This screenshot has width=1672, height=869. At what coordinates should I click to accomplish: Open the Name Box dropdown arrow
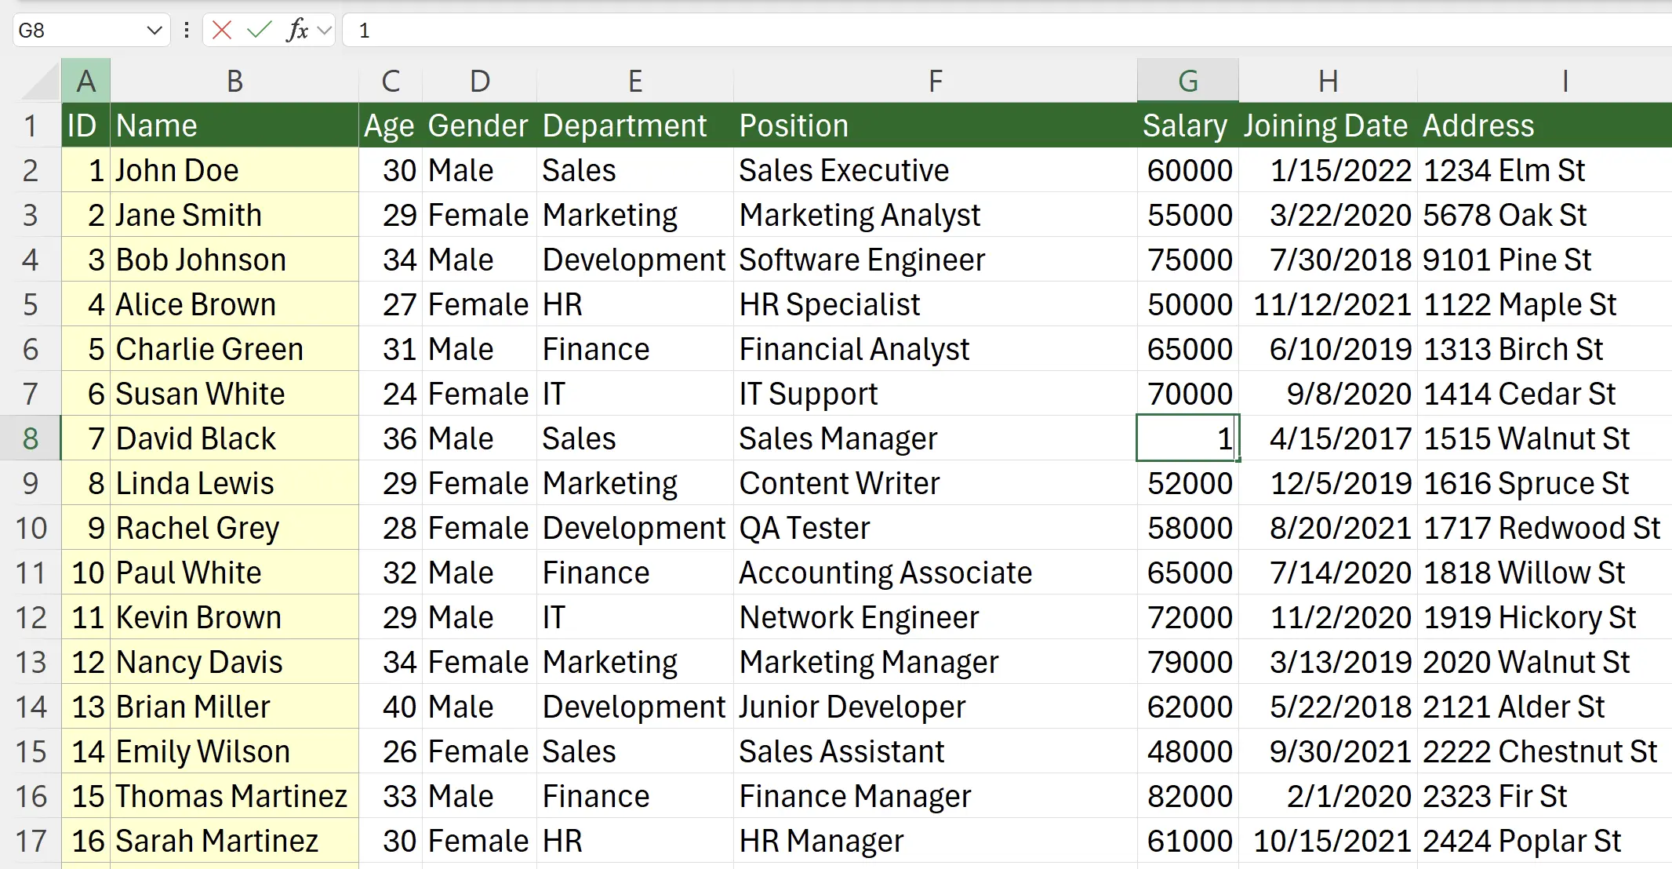154,30
